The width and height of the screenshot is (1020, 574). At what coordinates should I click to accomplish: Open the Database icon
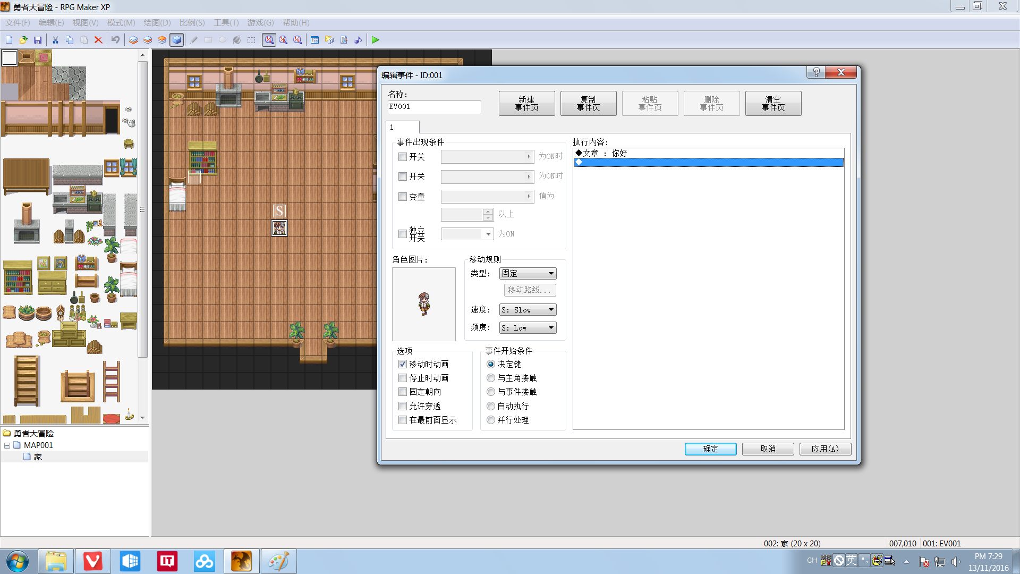click(x=315, y=40)
